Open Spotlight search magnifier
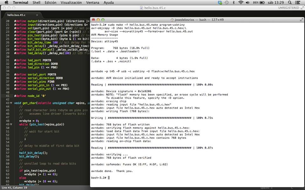The height and width of the screenshot is (190, 305). point(290,3)
